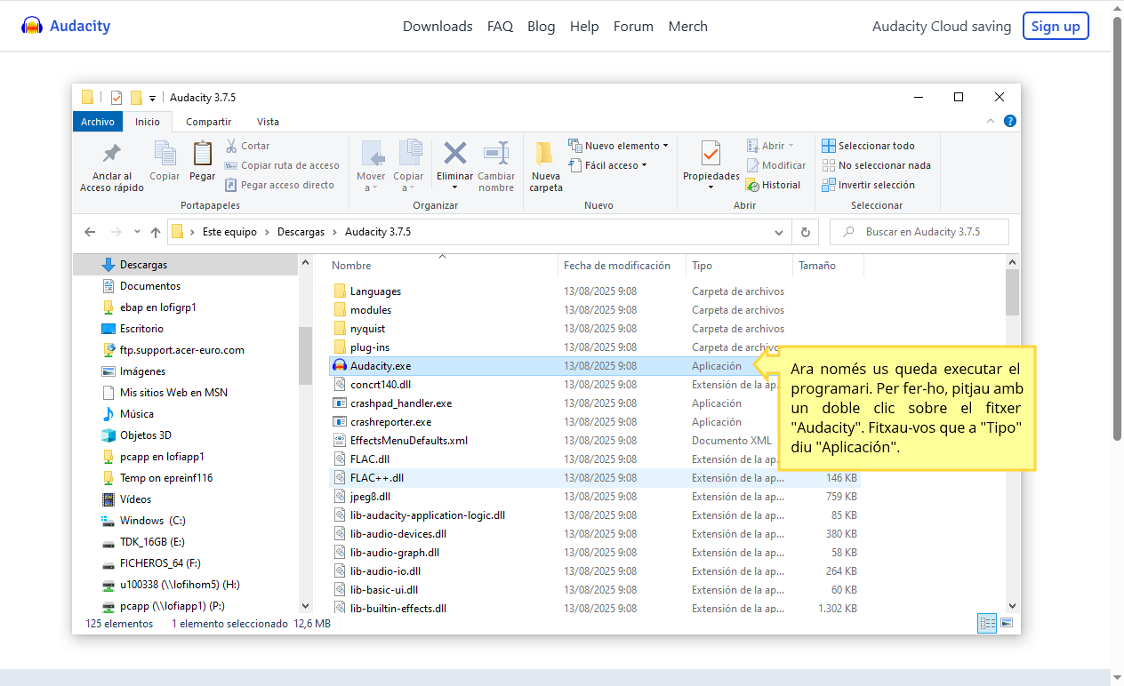Image resolution: width=1124 pixels, height=686 pixels.
Task: Click the Pegar clipboard icon
Action: (202, 154)
